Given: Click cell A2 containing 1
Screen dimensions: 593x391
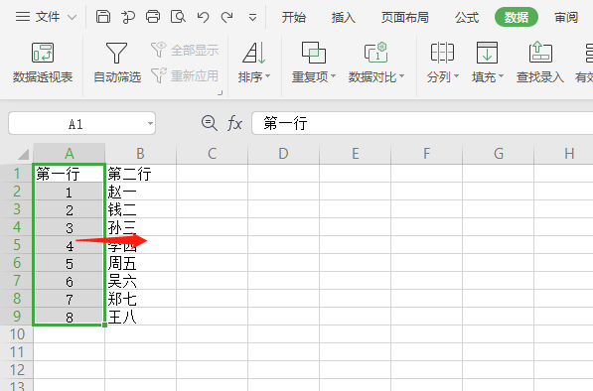Looking at the screenshot, I should pos(69,192).
